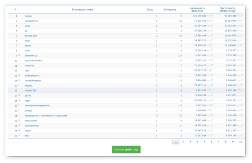Click the exact-frequency sparkline in the новости row
Screen dimensions: 252x163
click(240, 66)
